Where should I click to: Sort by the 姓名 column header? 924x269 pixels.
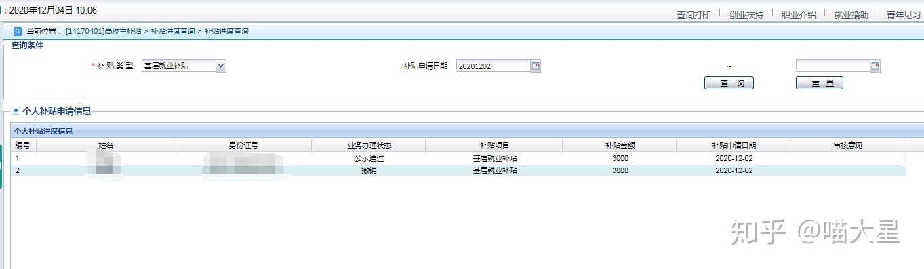click(x=105, y=145)
